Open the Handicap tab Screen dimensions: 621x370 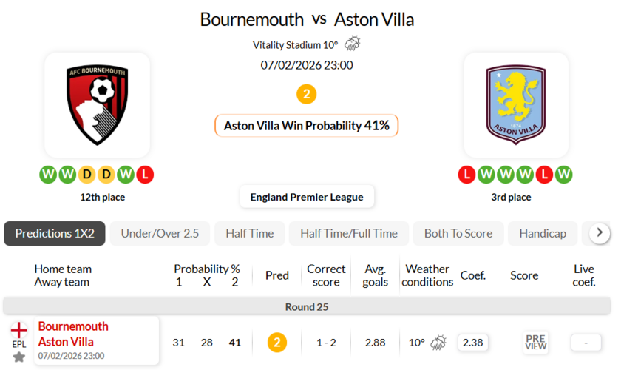click(x=543, y=233)
